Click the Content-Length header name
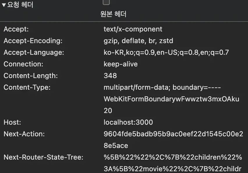Image resolution: width=248 pixels, height=173 pixels. pyautogui.click(x=31, y=76)
